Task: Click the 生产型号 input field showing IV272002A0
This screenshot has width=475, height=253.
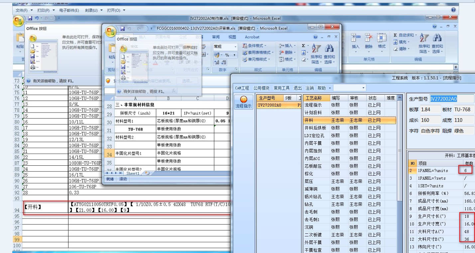Action: [x=452, y=99]
